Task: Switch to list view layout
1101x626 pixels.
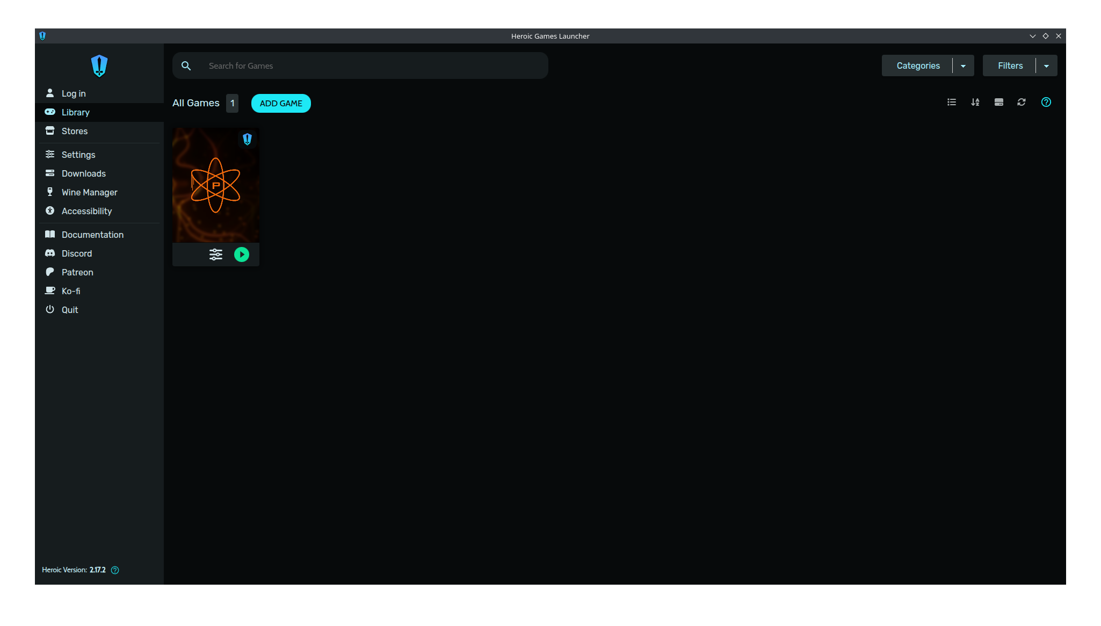Action: click(x=952, y=102)
